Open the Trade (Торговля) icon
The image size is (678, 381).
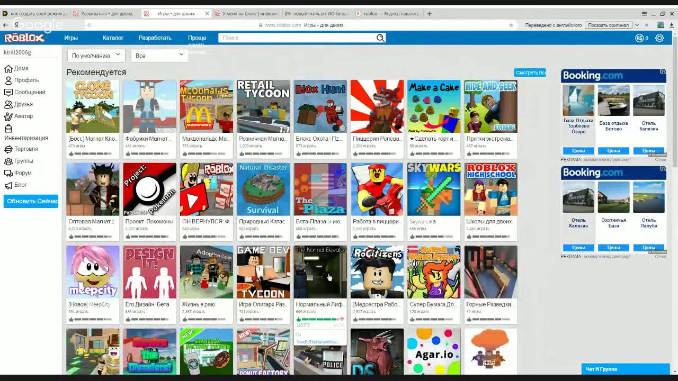pyautogui.click(x=8, y=149)
